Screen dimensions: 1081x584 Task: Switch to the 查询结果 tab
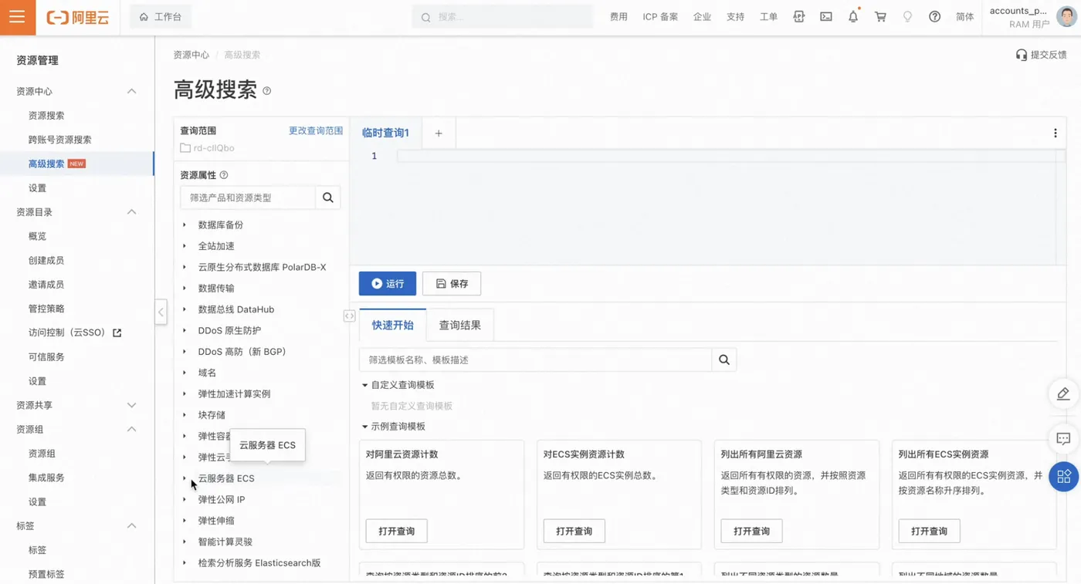click(460, 325)
